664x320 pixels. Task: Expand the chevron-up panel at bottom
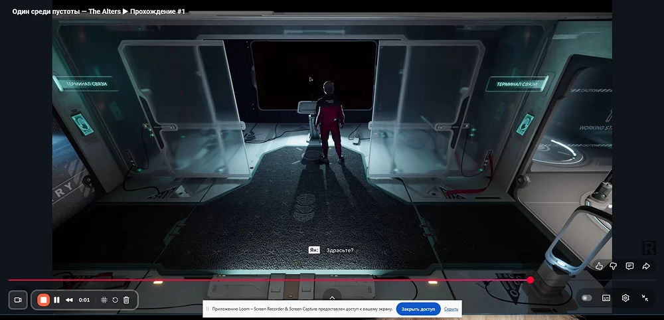tap(332, 296)
